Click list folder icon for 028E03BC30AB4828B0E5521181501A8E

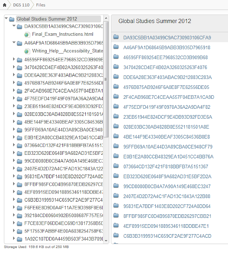click(x=116, y=126)
